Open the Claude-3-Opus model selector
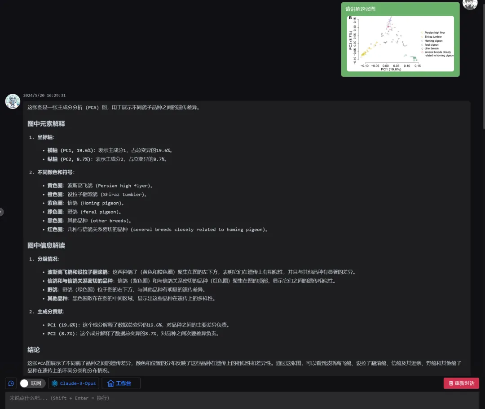 [74, 383]
